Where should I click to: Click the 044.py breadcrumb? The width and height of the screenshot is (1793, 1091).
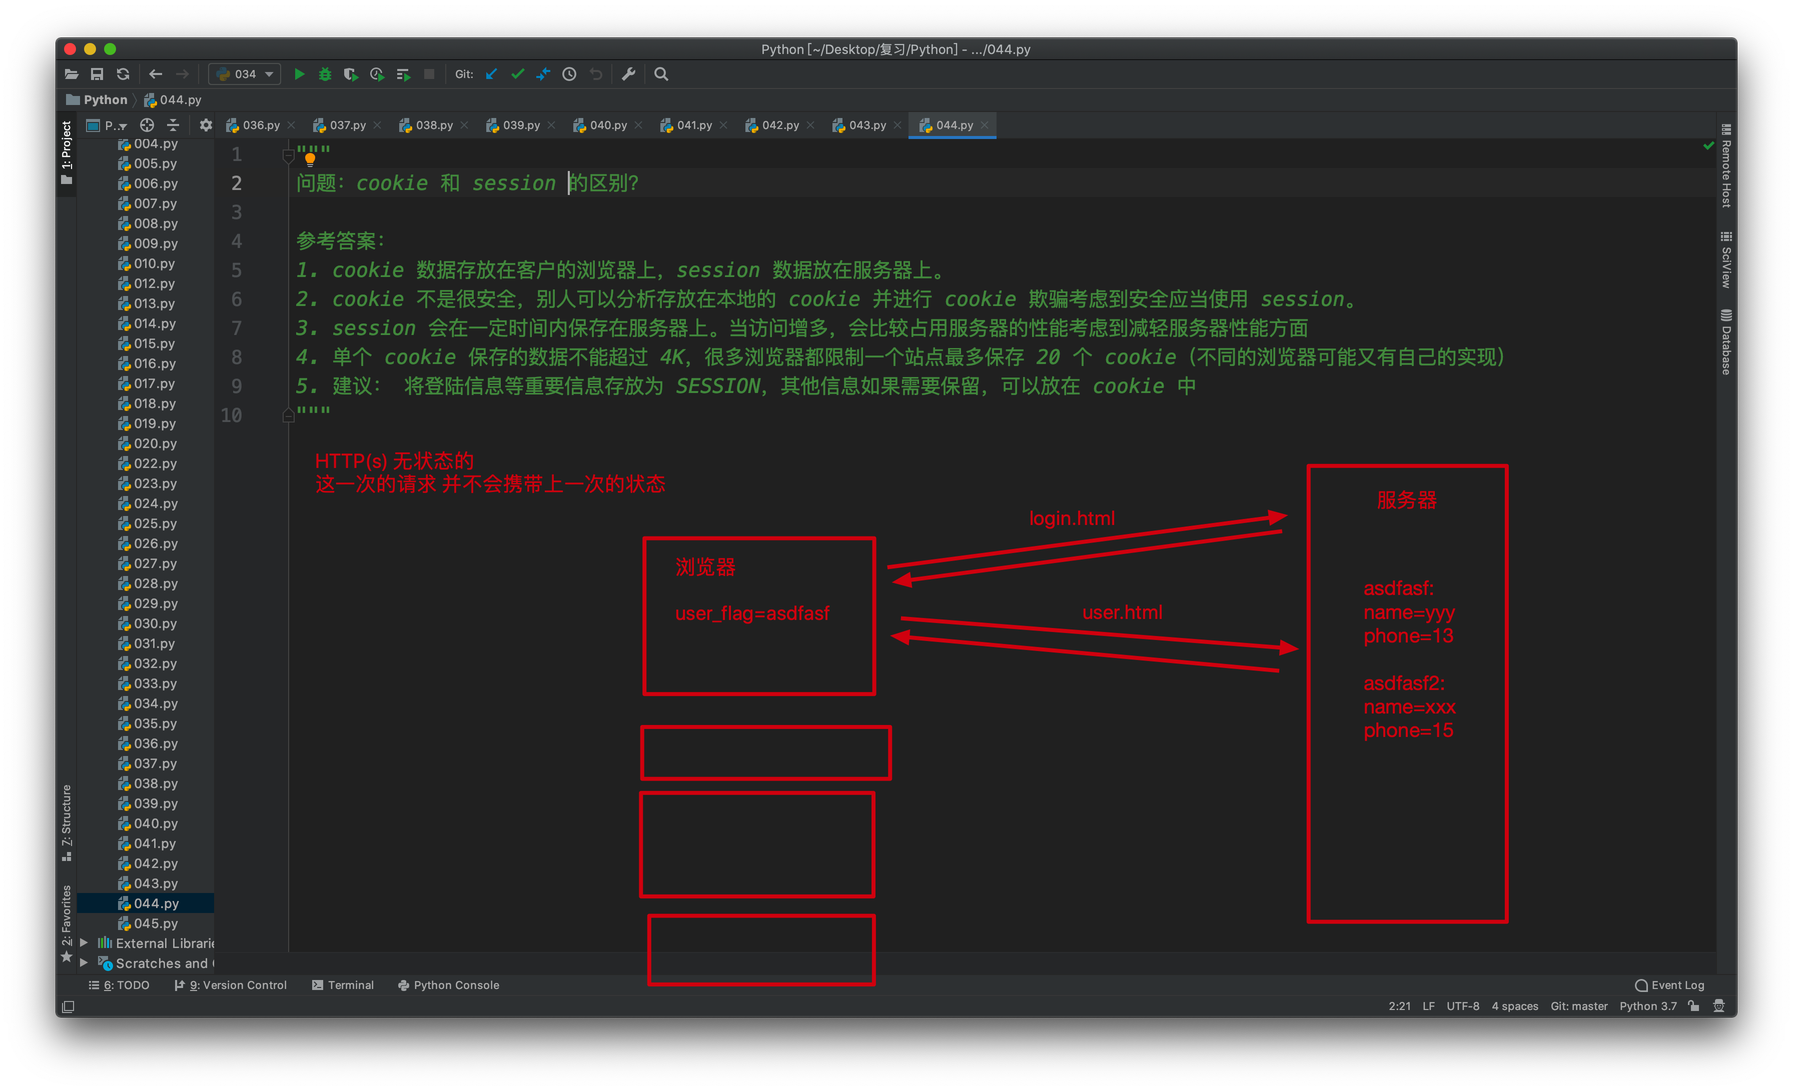(173, 99)
